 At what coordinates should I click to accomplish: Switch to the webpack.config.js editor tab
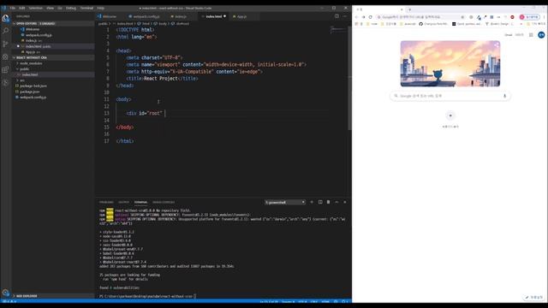coord(146,16)
